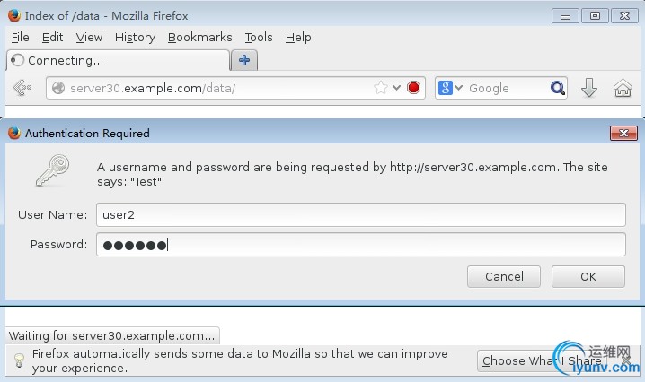Open the Bookmarks menu
The width and height of the screenshot is (645, 382).
[x=199, y=37]
